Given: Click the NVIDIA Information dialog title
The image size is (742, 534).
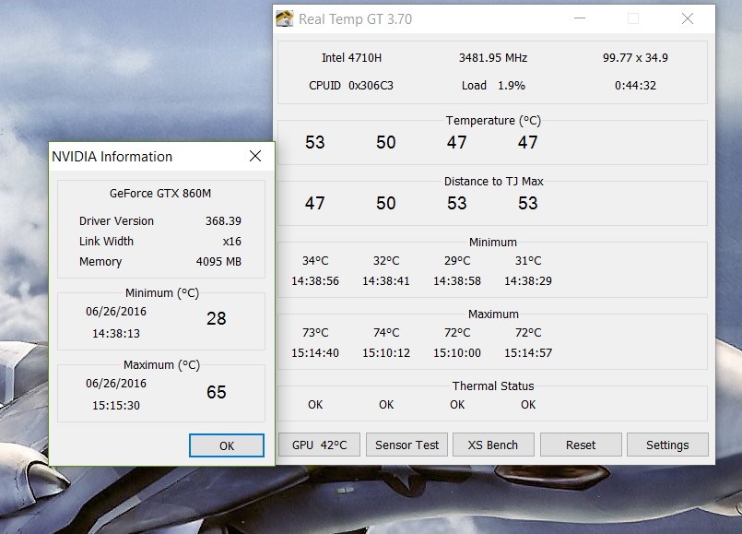Looking at the screenshot, I should (112, 157).
